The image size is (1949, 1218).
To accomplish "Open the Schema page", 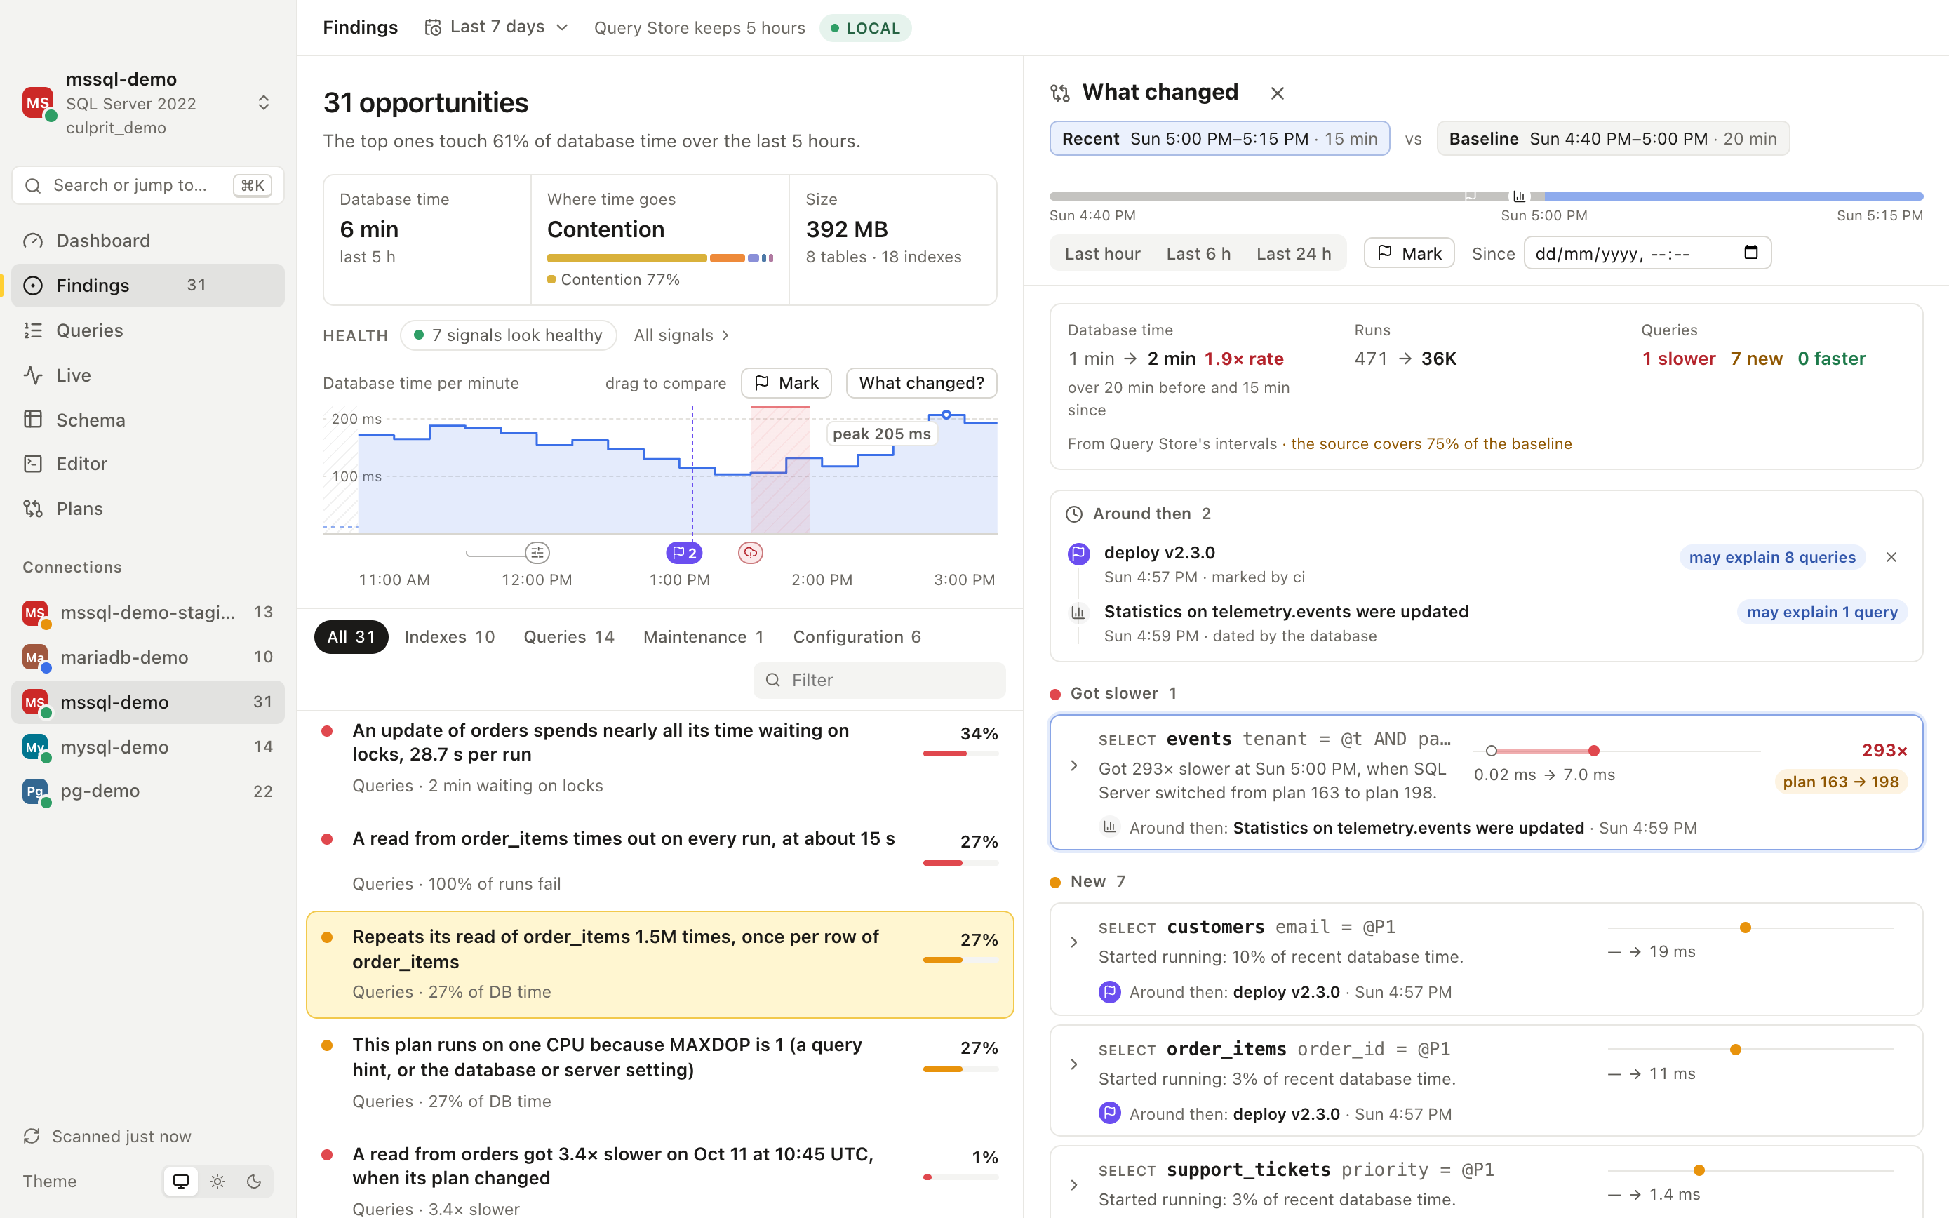I will click(147, 420).
